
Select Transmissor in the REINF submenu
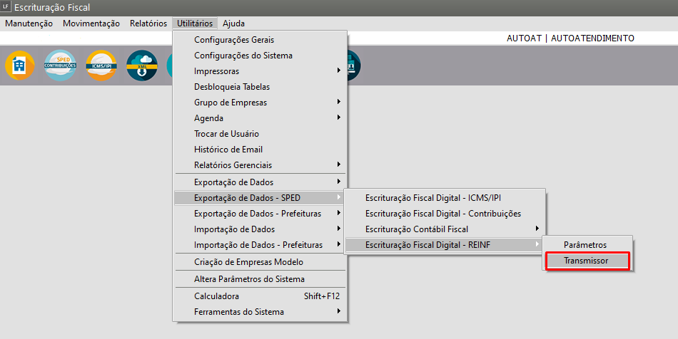587,261
